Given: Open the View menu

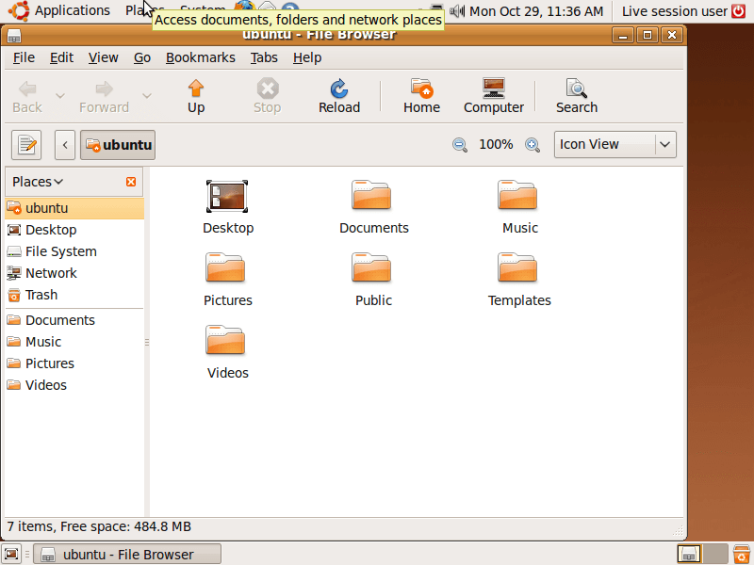Looking at the screenshot, I should pyautogui.click(x=103, y=57).
